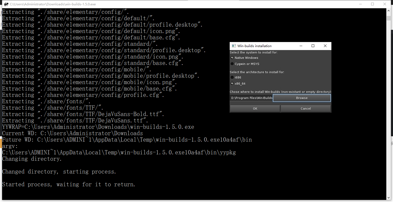The width and height of the screenshot is (393, 202).
Task: Click the console vertical scrollbar thumb
Action: click(x=389, y=18)
